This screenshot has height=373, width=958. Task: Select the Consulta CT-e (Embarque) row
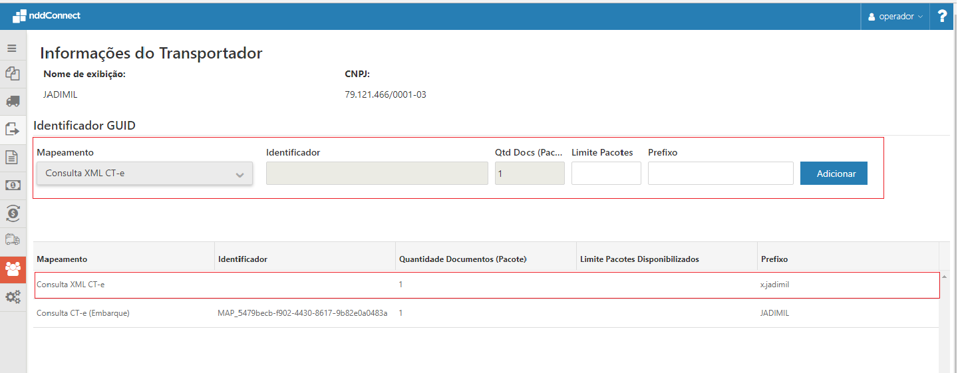[486, 312]
